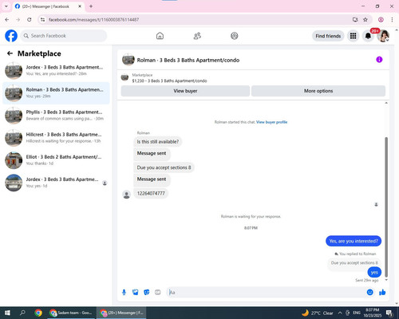Open Chrome menu three dots
This screenshot has height=319, width=399.
point(392,20)
